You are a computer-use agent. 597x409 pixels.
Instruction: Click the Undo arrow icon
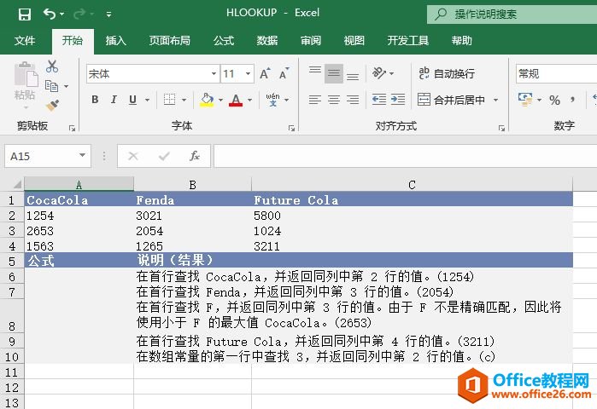click(x=49, y=14)
